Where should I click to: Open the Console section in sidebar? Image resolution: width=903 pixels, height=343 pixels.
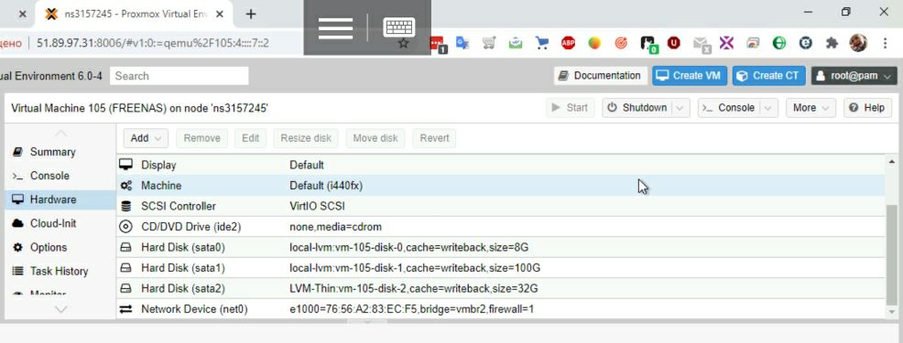pyautogui.click(x=49, y=176)
